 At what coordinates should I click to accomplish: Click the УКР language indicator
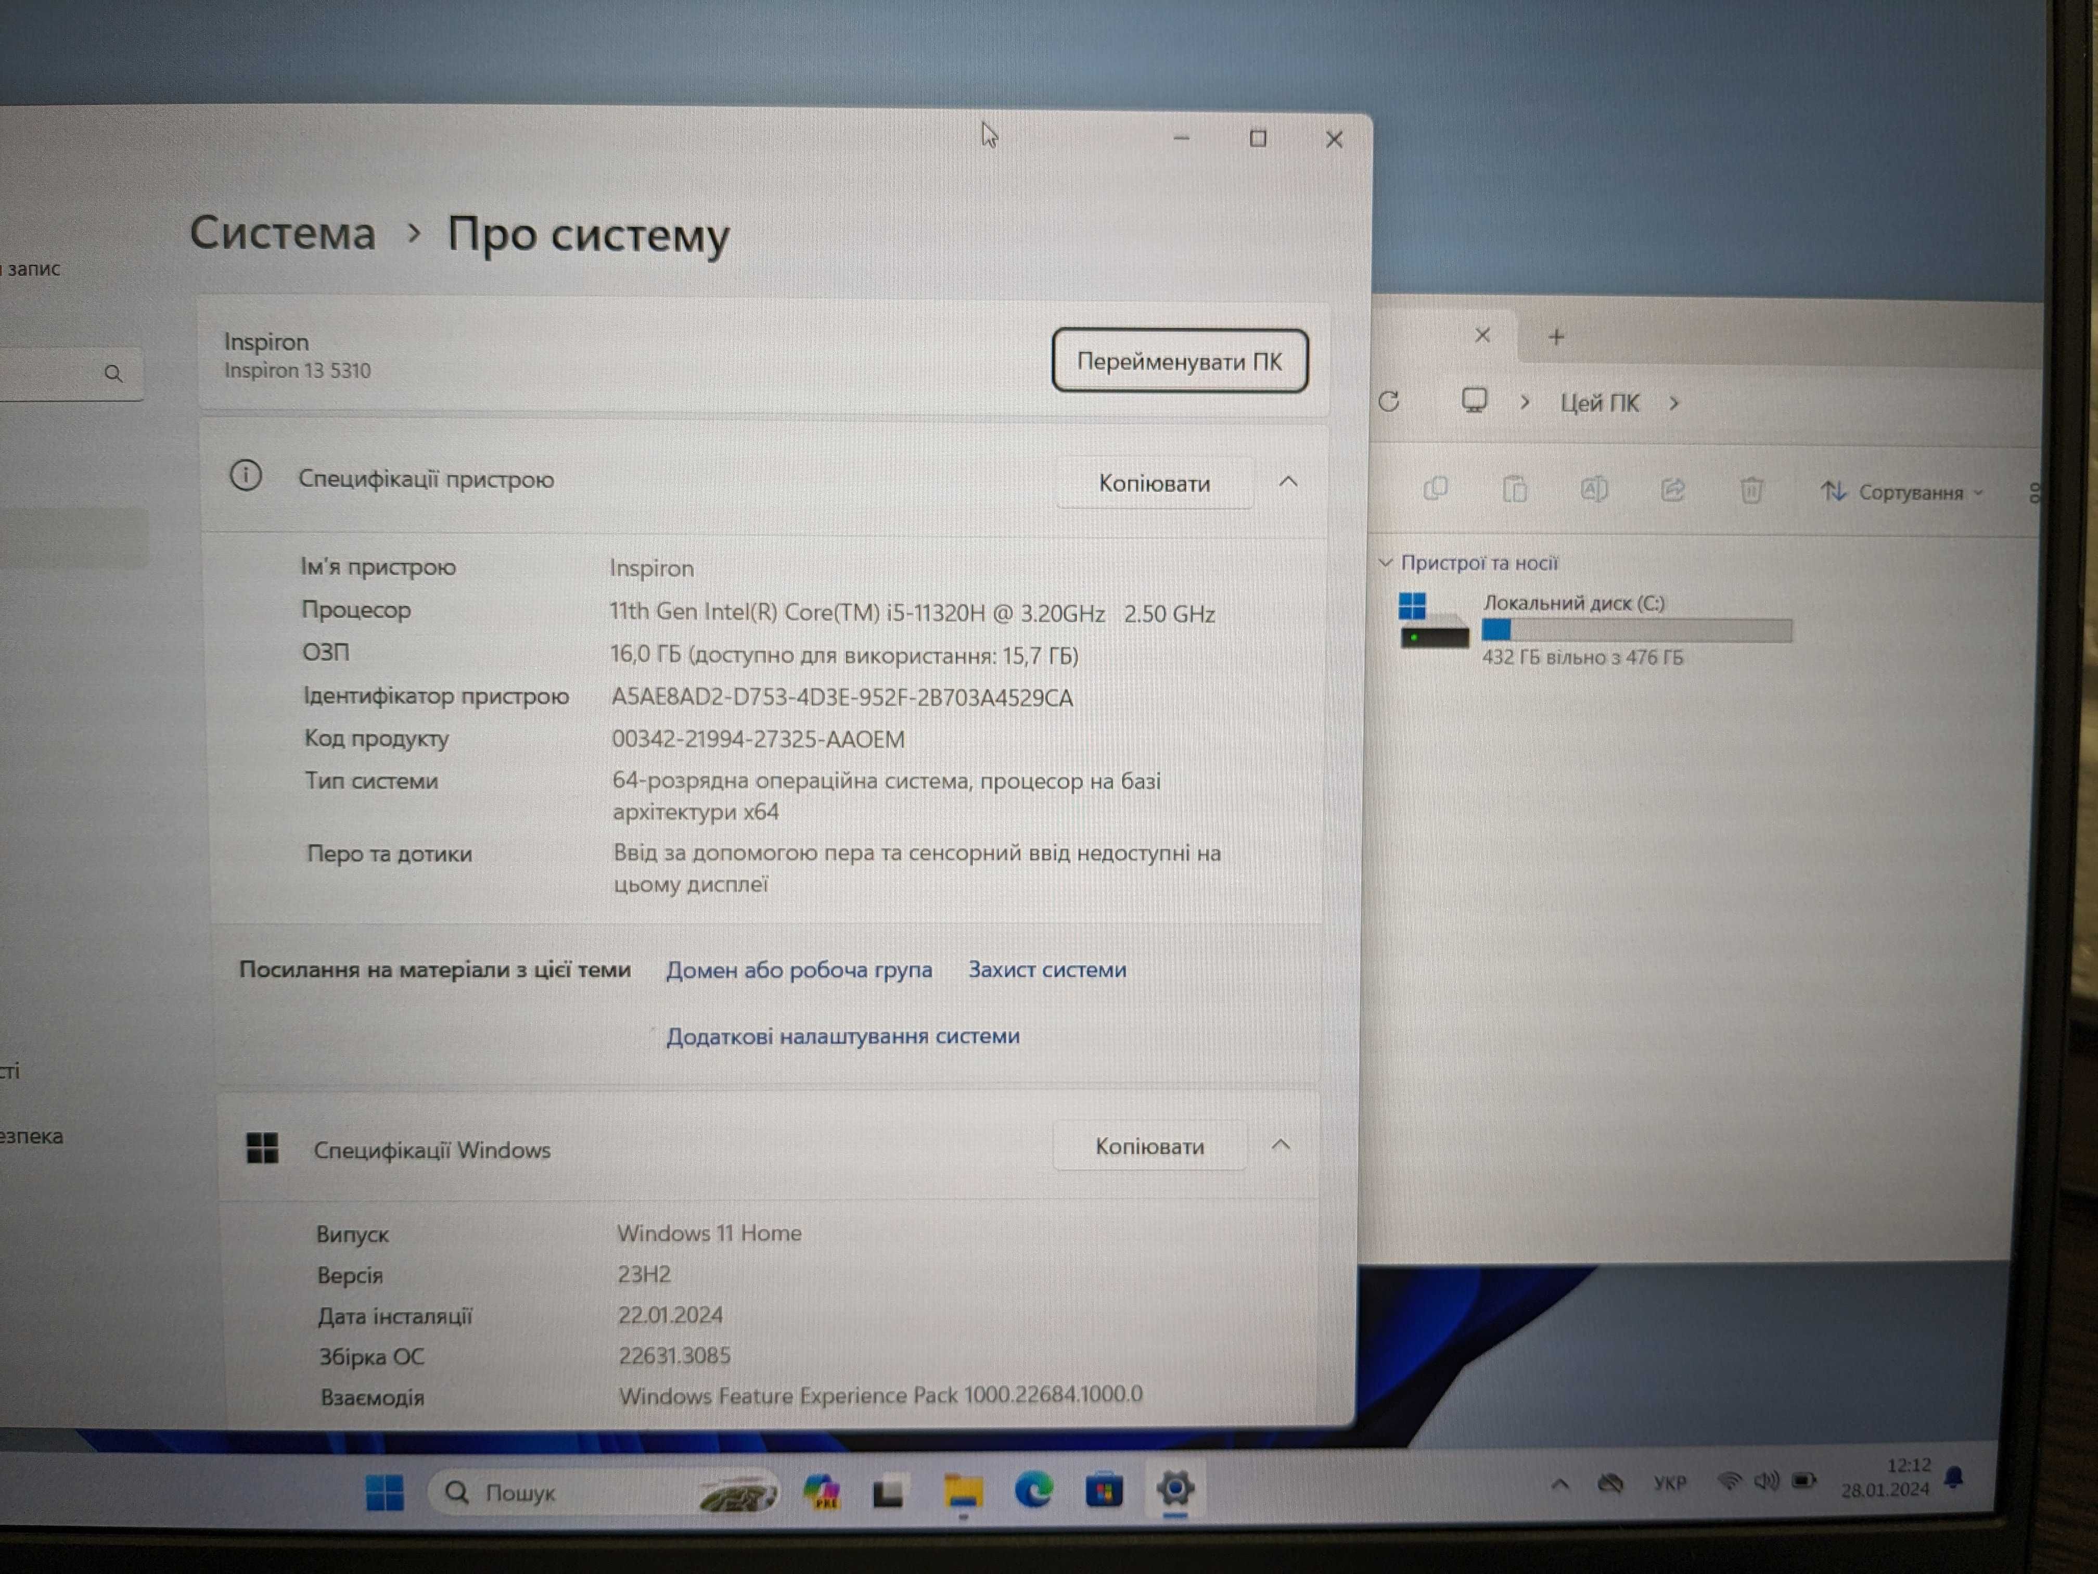pyautogui.click(x=1670, y=1482)
